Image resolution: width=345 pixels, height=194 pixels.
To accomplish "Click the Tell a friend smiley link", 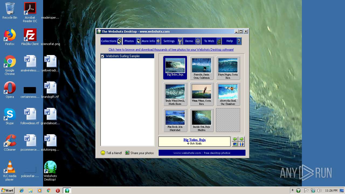I will click(111, 153).
